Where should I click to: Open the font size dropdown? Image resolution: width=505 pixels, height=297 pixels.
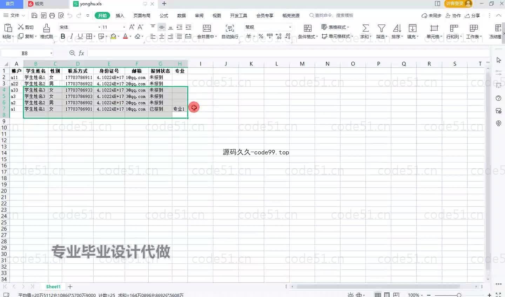[x=124, y=27]
